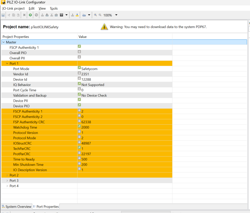Select the IQ Behavior value Not Supported

(93, 85)
